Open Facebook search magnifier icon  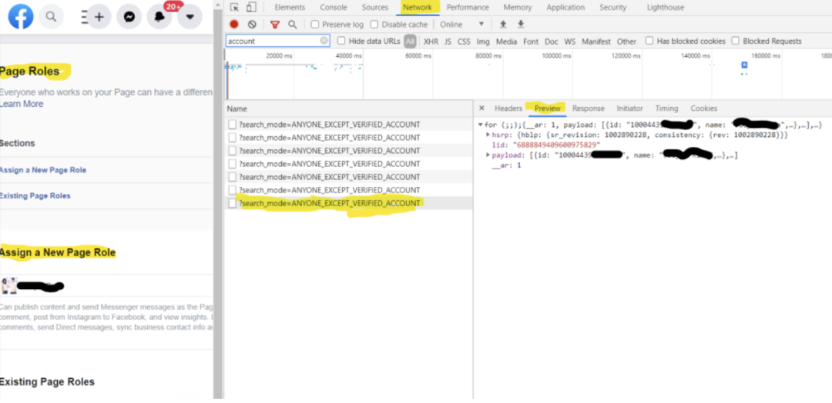[x=51, y=16]
